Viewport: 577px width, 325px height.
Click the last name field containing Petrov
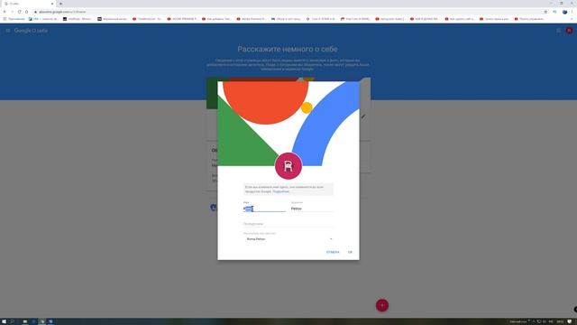(312, 209)
